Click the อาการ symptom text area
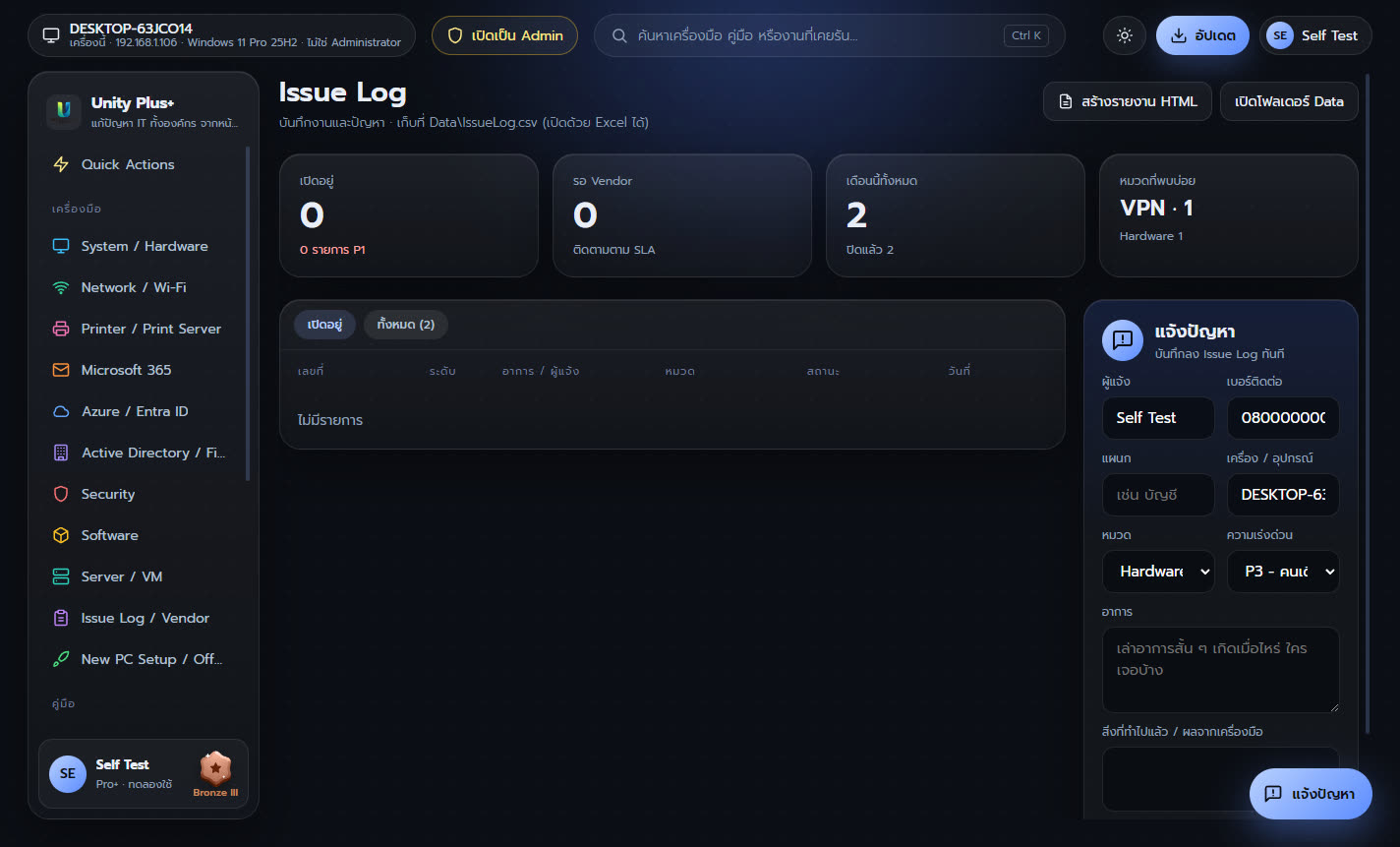Viewport: 1400px width, 847px height. pyautogui.click(x=1220, y=670)
